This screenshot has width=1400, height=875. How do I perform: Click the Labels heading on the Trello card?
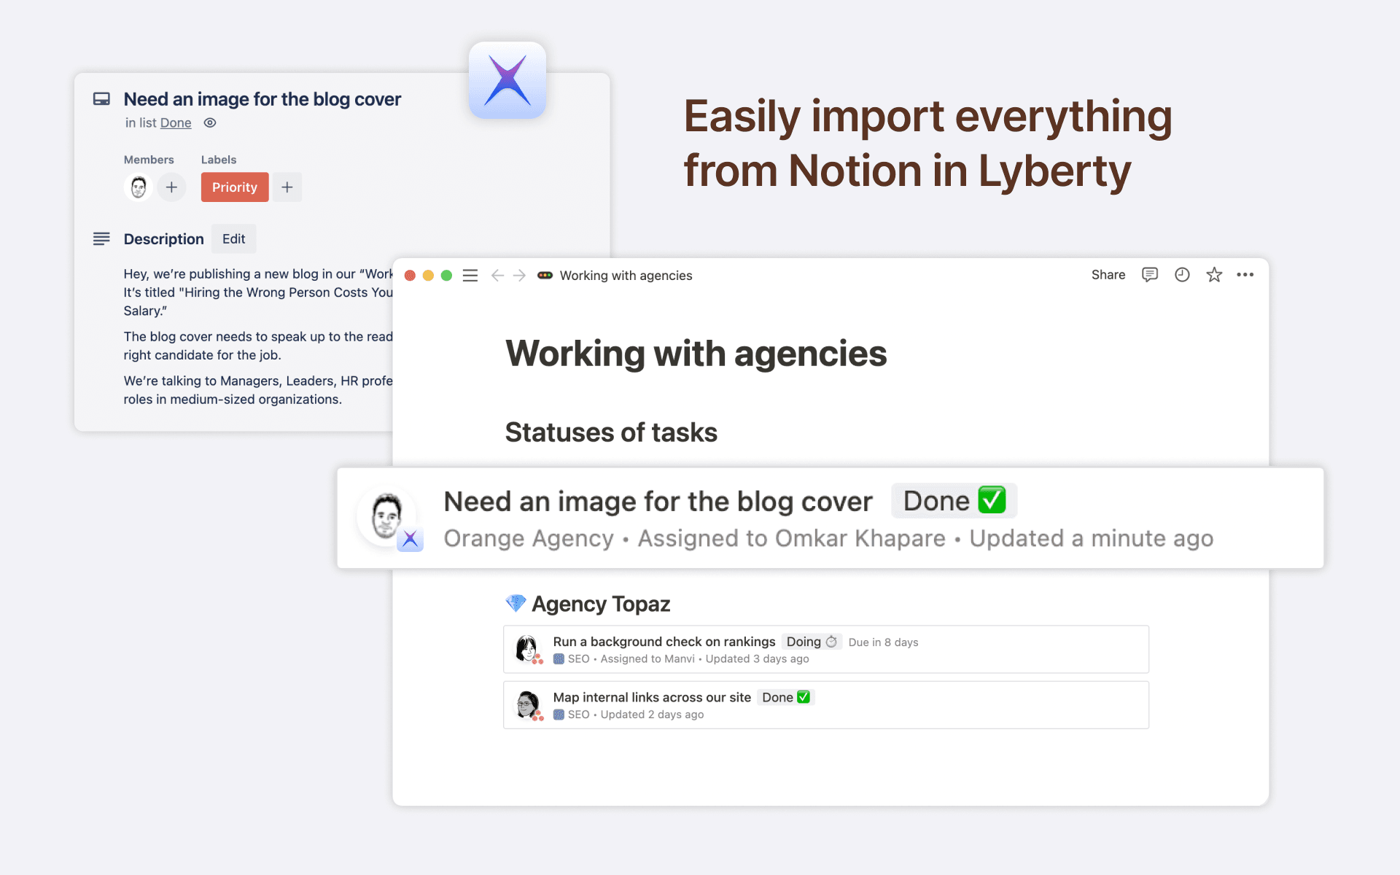point(219,160)
